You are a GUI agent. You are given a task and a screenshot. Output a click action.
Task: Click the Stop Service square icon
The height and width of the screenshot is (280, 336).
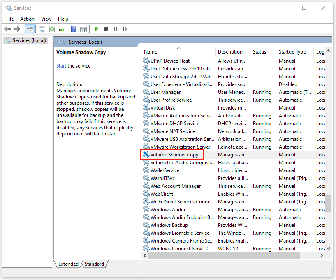[106, 29]
